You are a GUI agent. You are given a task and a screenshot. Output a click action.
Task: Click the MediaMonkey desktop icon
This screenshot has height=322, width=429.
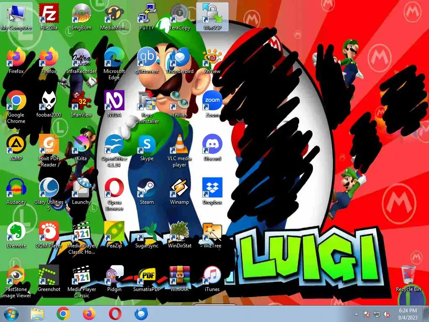tap(114, 17)
